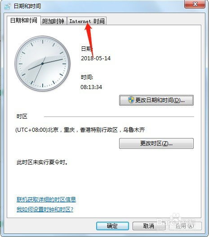Confirm with the 确定 button
The image size is (209, 237).
coord(112,226)
